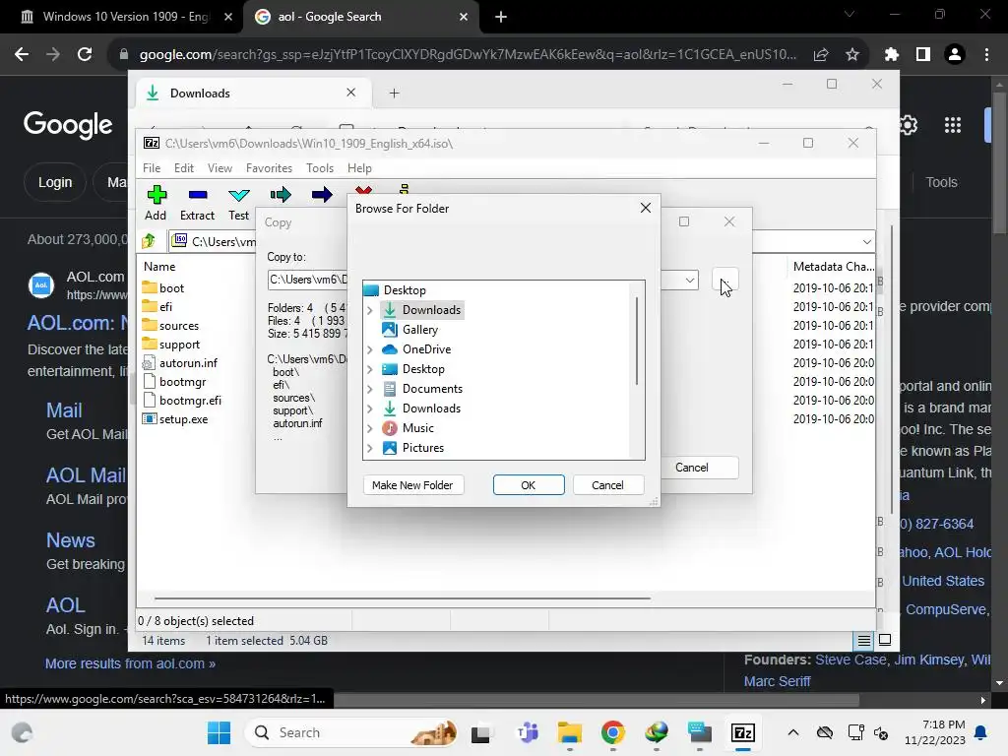
Task: Click the 7-Zip taskbar icon
Action: 742,732
